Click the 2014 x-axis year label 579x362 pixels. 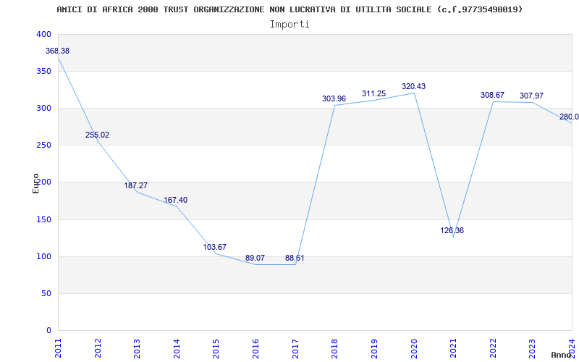pyautogui.click(x=177, y=348)
